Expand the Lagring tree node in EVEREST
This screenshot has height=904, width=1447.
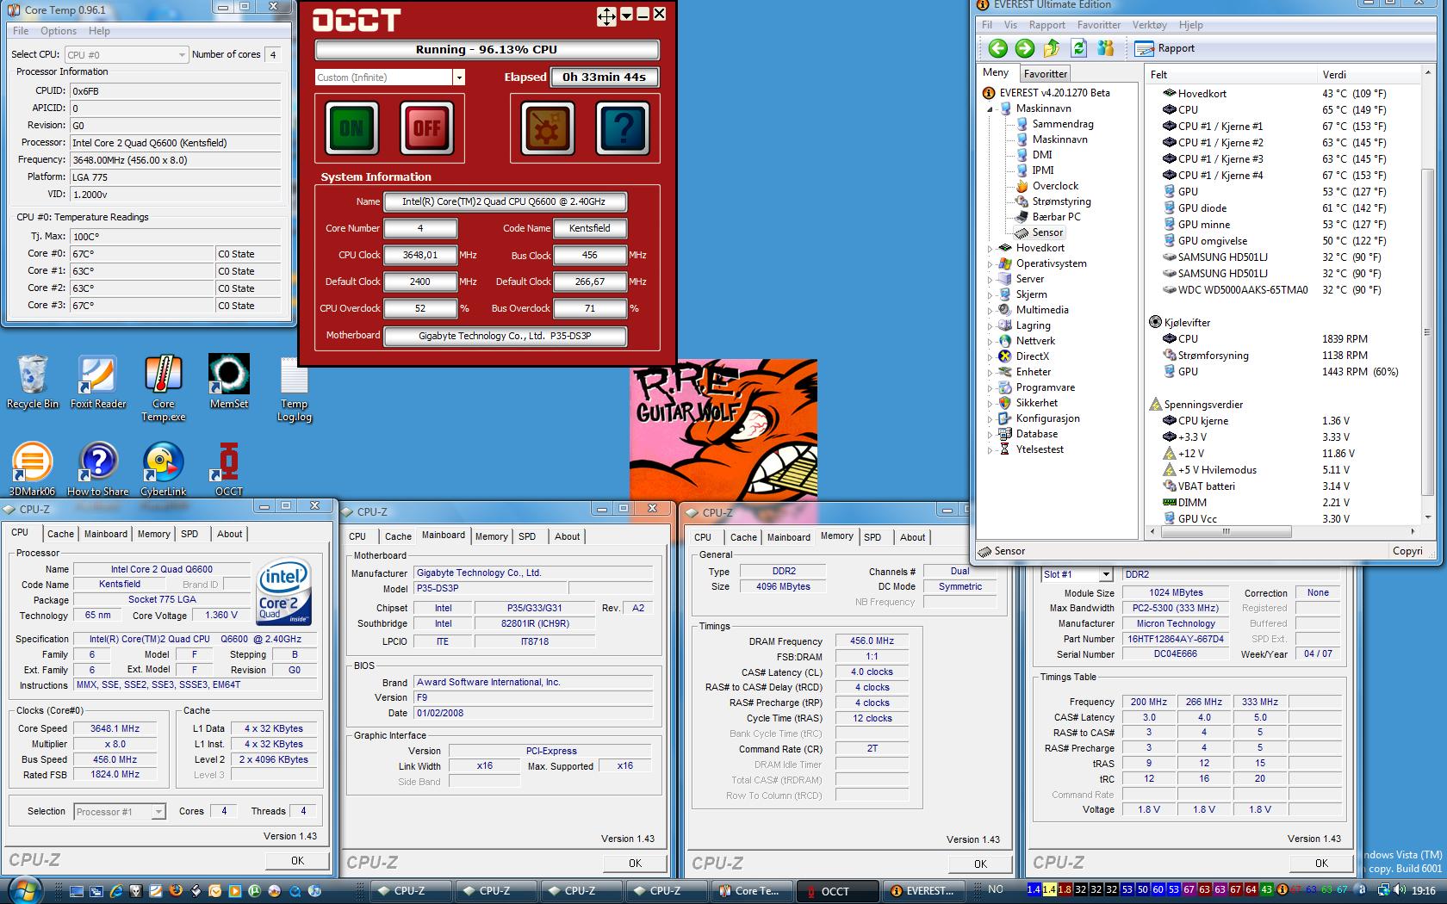(990, 326)
